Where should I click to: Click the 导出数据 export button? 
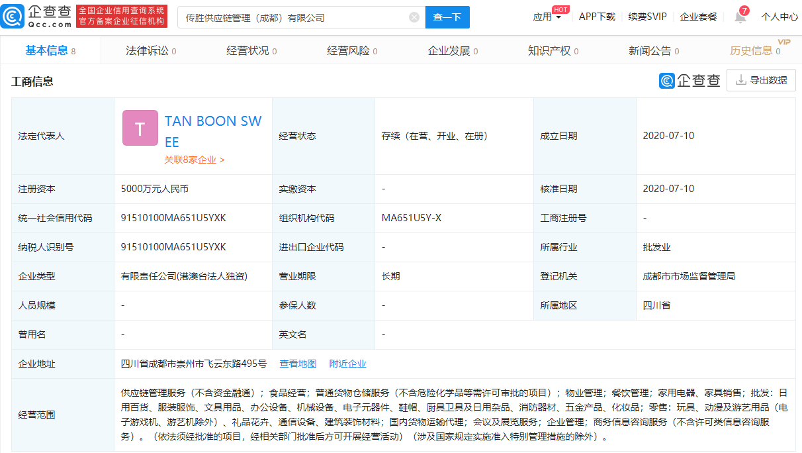tap(761, 80)
